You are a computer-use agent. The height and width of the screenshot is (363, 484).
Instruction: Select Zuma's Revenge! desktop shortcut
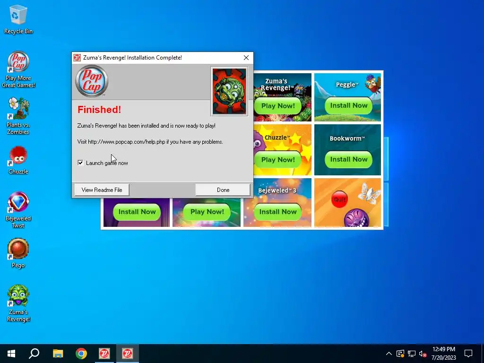click(18, 303)
